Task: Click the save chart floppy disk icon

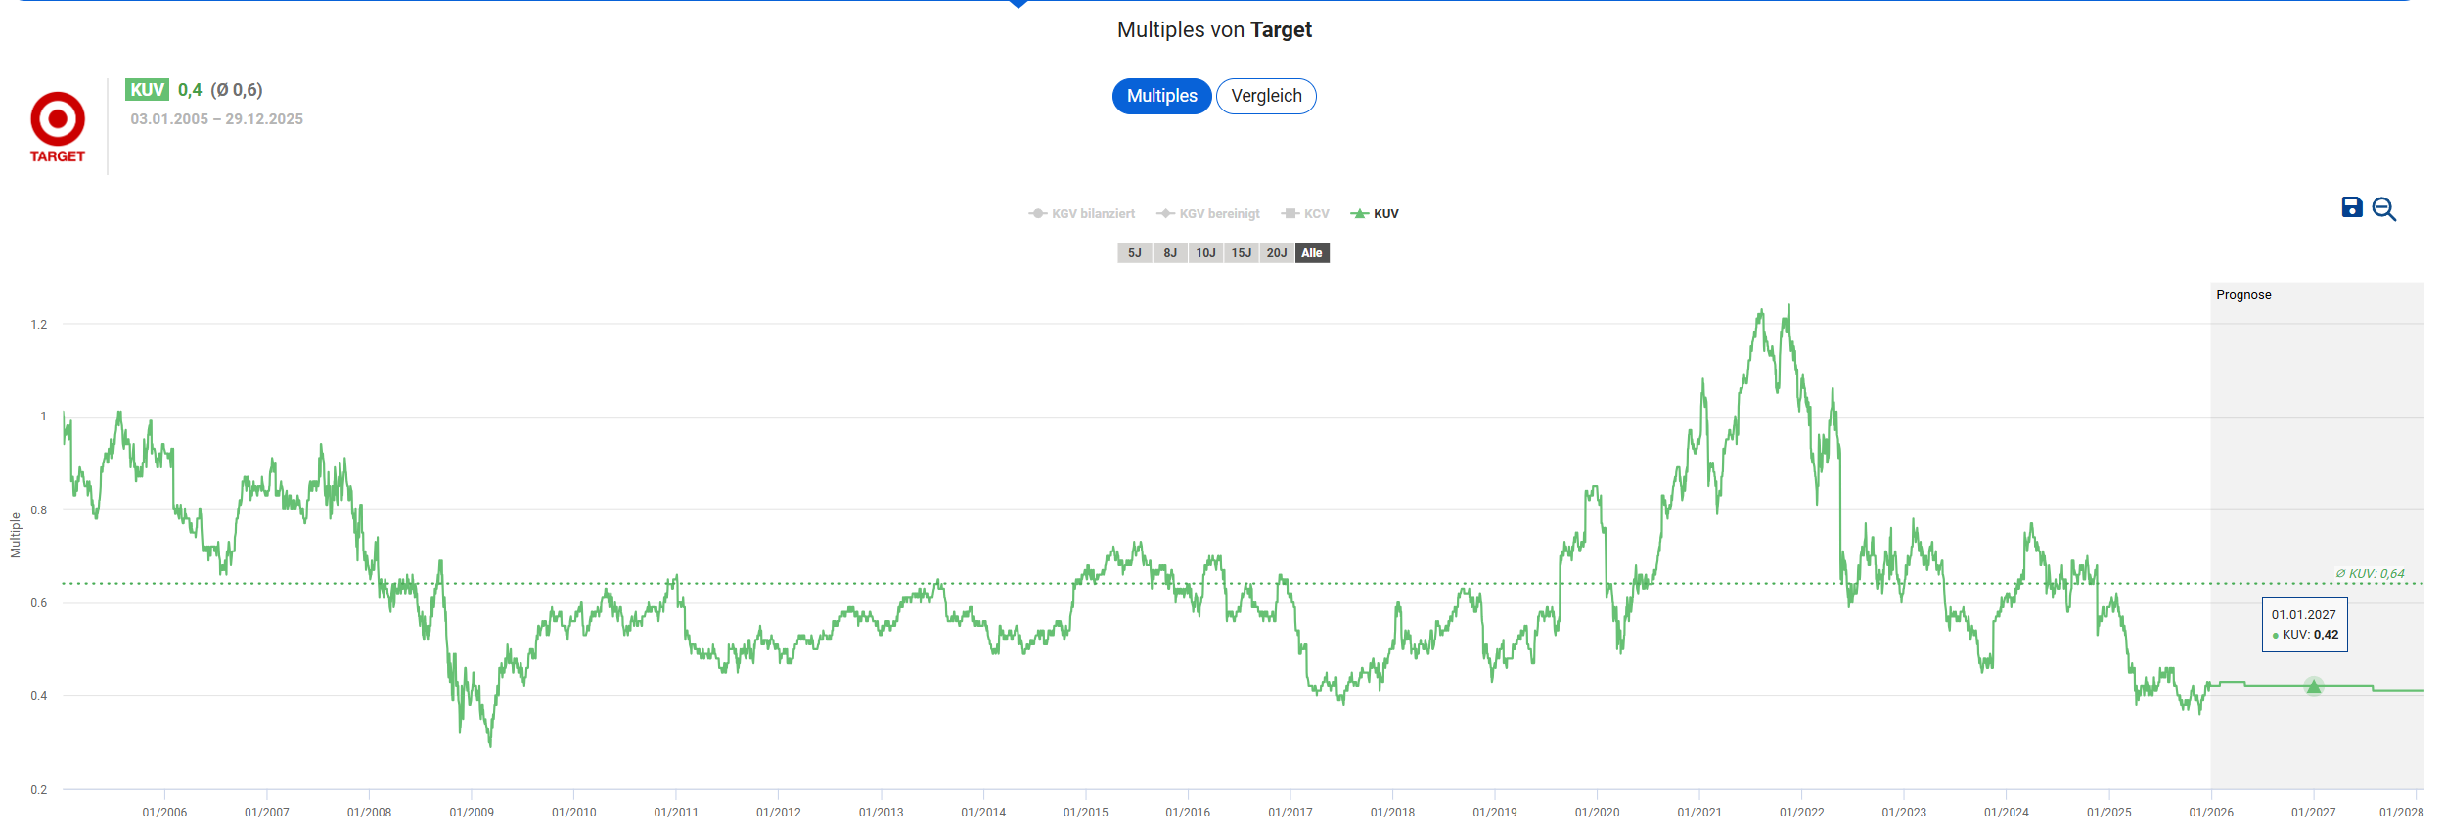Action: click(2351, 207)
